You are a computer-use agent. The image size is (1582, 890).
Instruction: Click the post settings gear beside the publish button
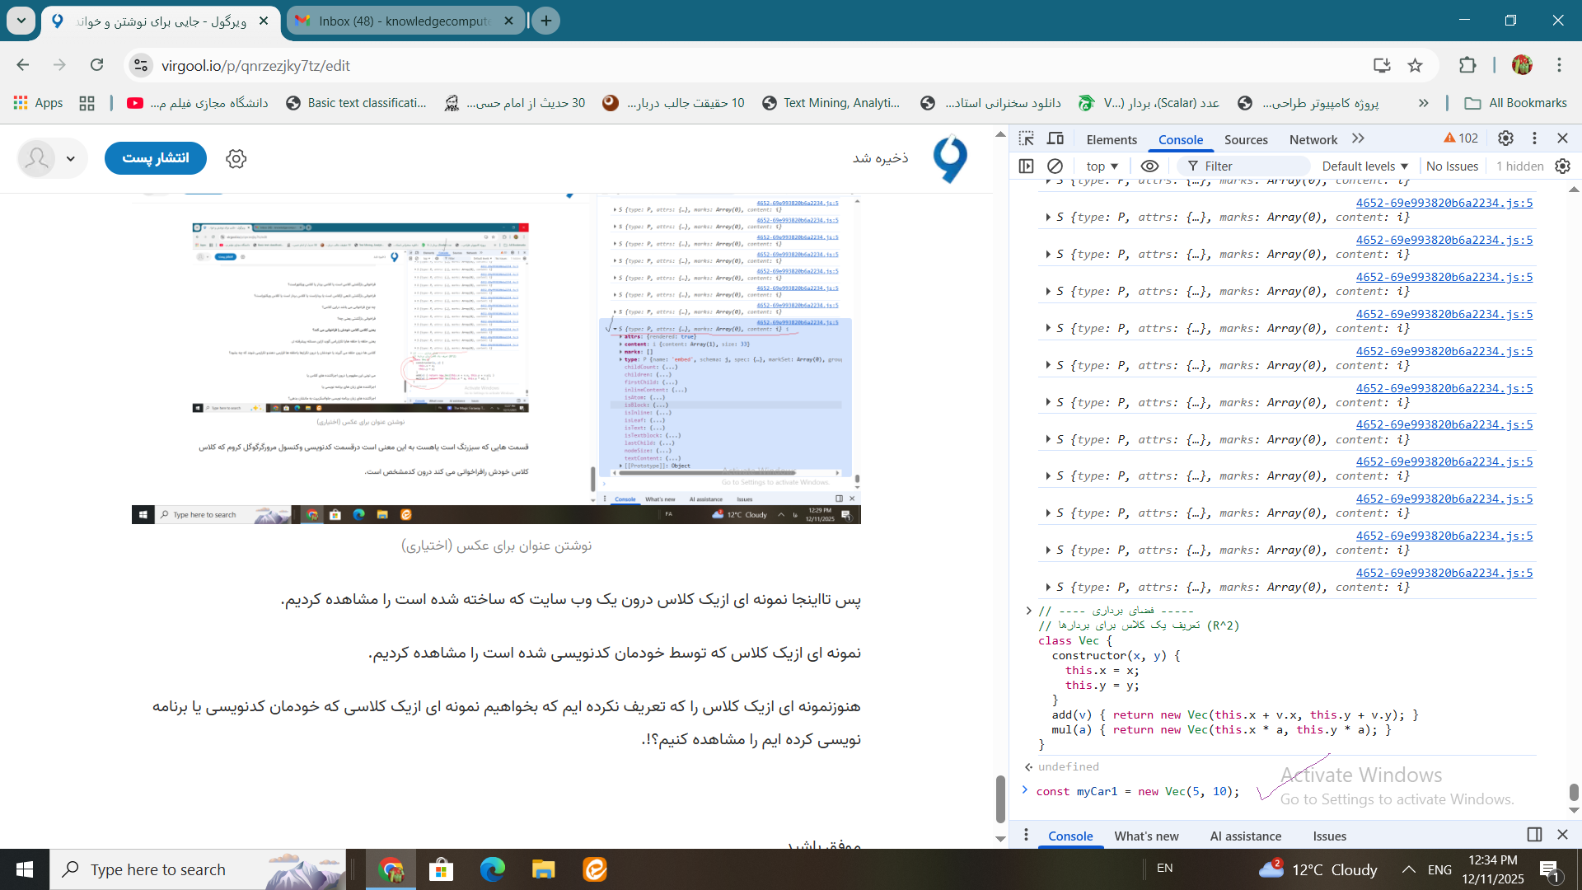click(x=236, y=158)
